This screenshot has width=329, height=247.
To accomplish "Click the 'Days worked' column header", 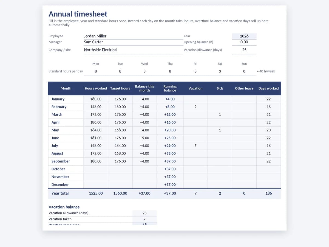I will click(268, 88).
